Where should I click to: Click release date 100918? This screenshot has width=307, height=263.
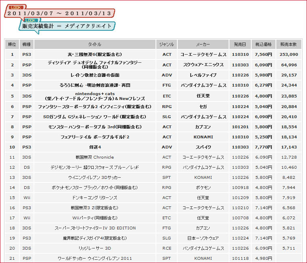240,188
